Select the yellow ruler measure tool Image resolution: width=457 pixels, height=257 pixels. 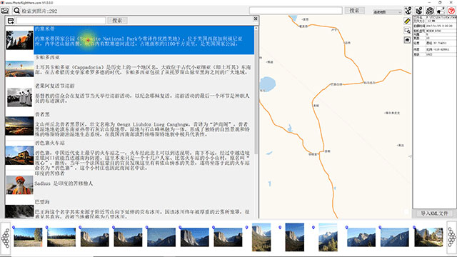[x=407, y=21]
